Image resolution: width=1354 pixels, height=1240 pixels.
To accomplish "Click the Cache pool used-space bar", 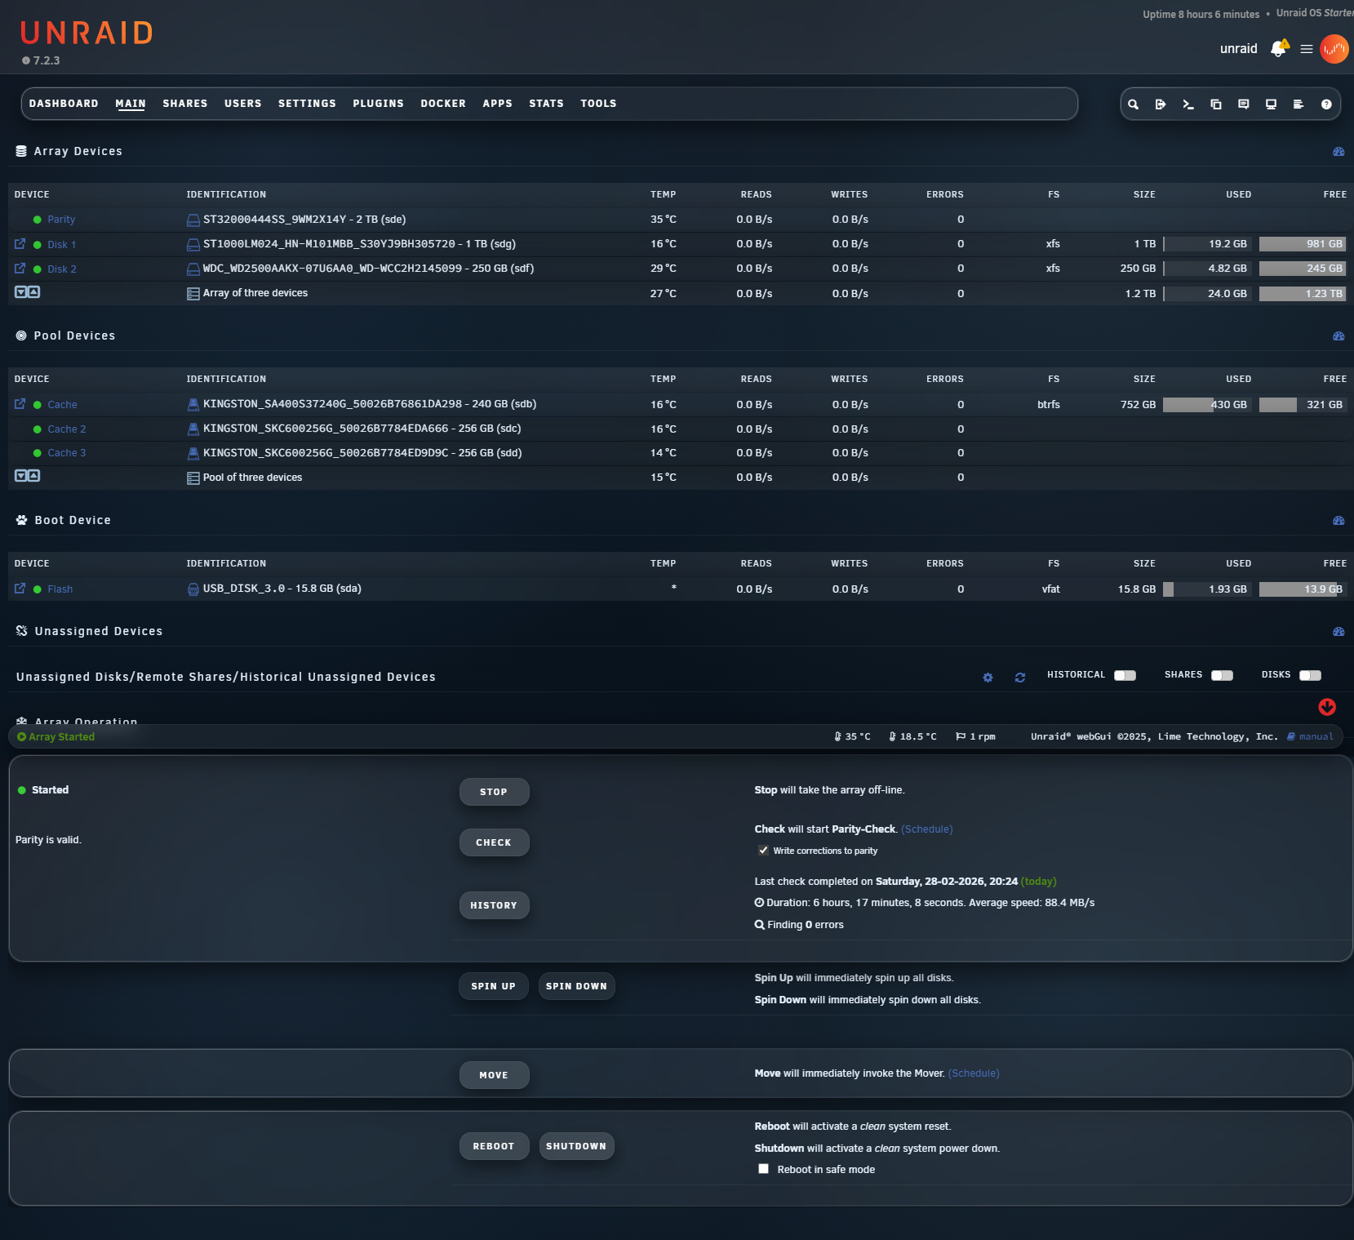I will point(1207,405).
